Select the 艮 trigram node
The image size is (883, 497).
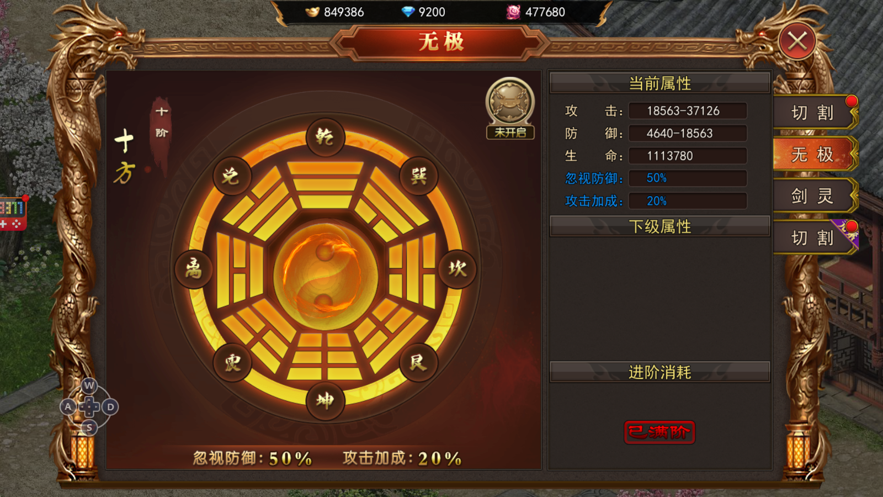tap(418, 362)
